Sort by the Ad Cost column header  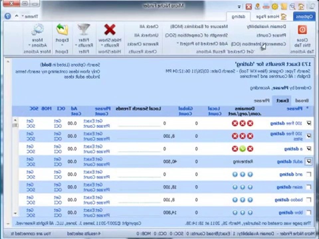pos(76,111)
